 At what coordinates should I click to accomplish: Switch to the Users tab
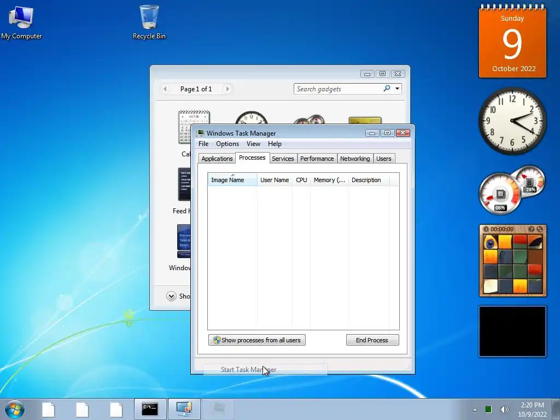pos(383,159)
